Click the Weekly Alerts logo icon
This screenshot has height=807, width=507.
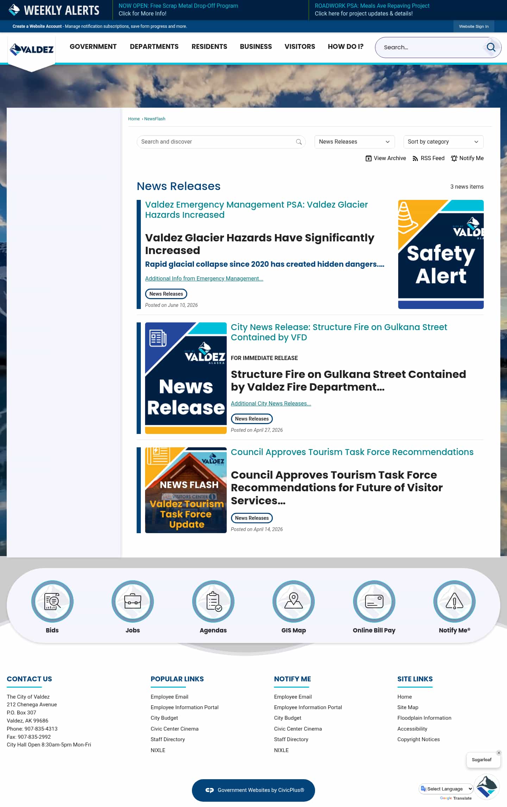point(14,10)
